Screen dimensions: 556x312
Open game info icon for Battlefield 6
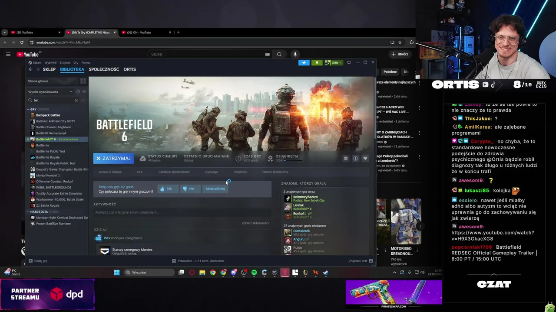click(355, 158)
